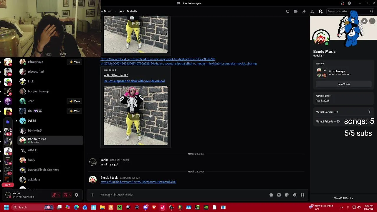Hide the user profile panel
This screenshot has width=377, height=212.
click(x=320, y=11)
